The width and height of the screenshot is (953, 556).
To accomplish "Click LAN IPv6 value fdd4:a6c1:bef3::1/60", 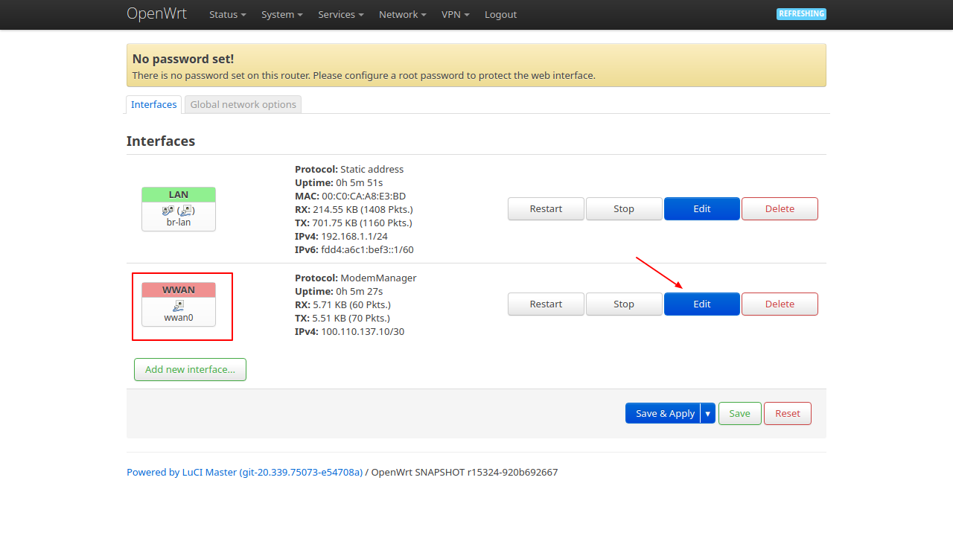I will click(367, 250).
